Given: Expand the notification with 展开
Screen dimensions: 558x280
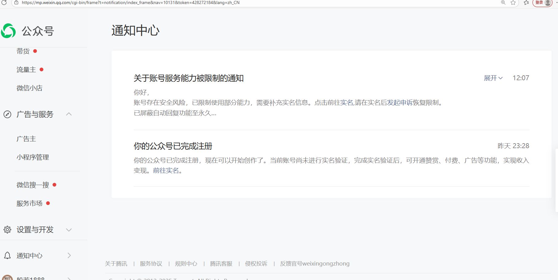Looking at the screenshot, I should 493,78.
